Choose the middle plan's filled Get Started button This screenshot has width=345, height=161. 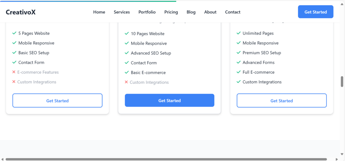(170, 100)
